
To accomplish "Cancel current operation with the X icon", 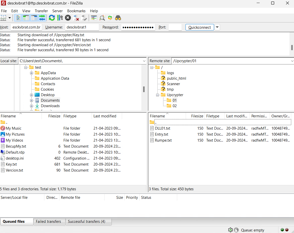I will point(68,18).
